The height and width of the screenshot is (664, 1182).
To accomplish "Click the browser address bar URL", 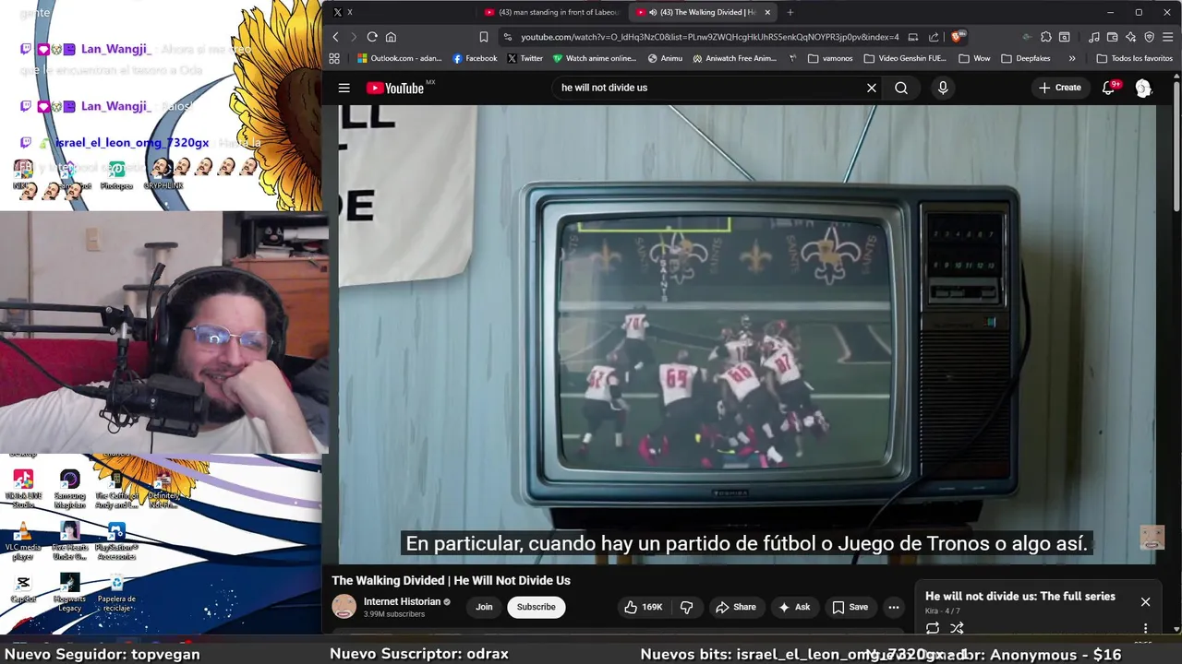I will pos(709,37).
